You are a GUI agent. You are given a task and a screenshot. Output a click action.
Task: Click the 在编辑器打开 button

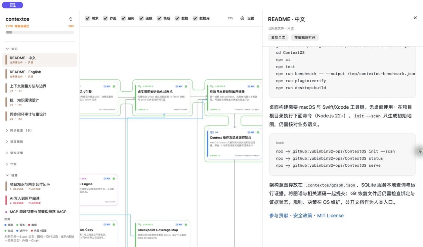click(x=305, y=38)
